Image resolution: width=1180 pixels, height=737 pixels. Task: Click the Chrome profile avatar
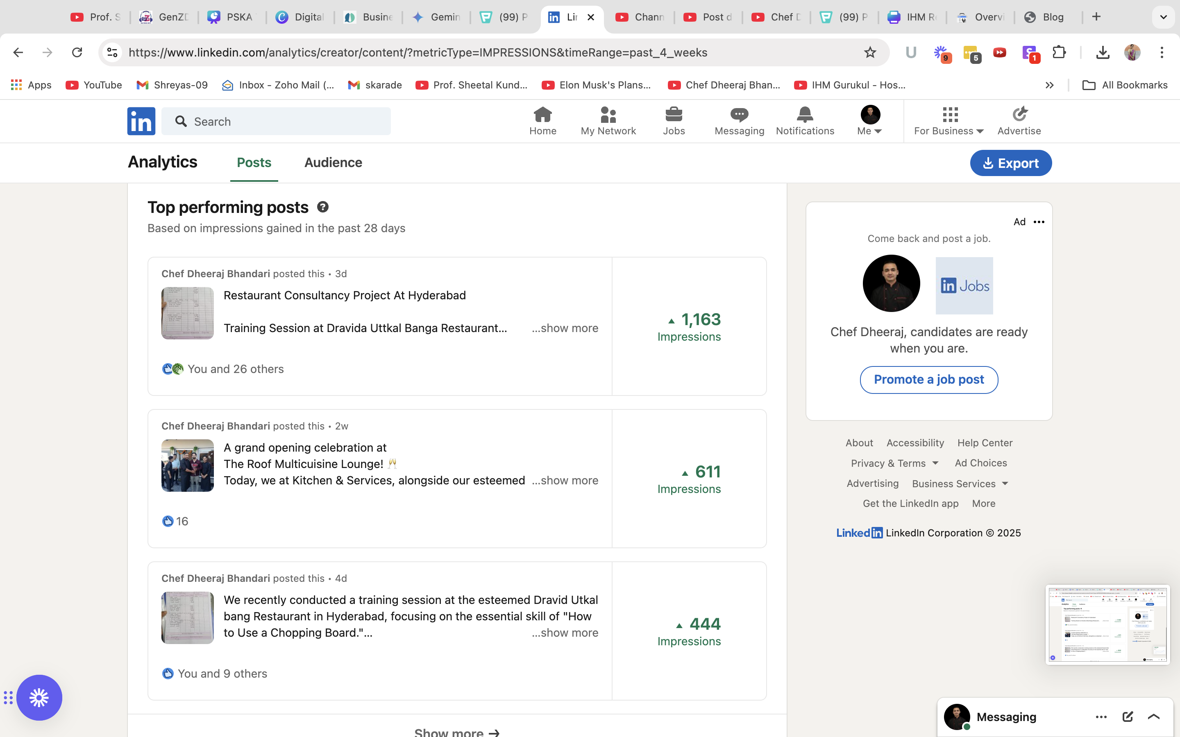pyautogui.click(x=1132, y=52)
